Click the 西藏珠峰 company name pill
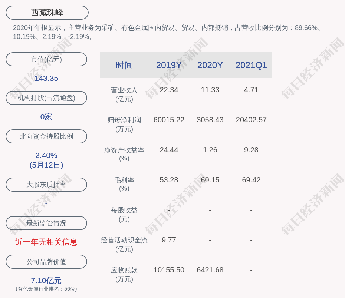 click(47, 13)
